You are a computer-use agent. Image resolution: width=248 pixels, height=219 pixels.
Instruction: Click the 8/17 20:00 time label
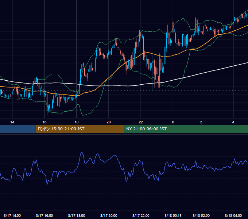tap(109, 215)
